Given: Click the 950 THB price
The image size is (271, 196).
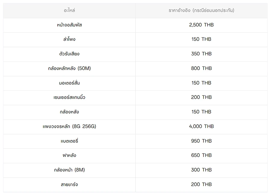Looking at the screenshot, I should pos(201,141).
